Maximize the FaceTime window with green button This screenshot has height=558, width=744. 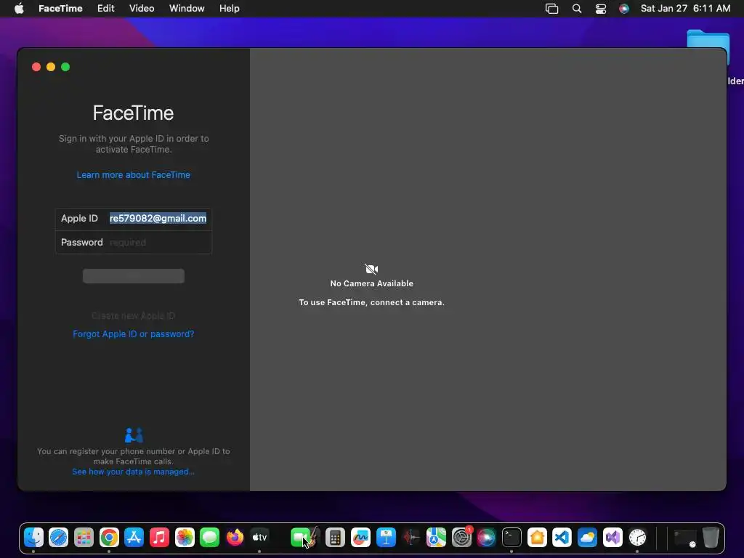coord(65,67)
